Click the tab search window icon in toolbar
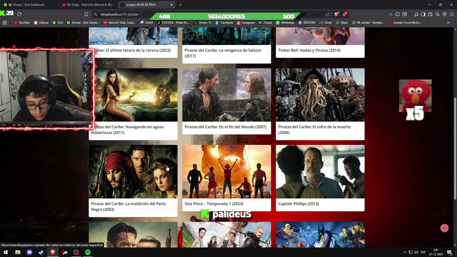457x257 pixels. click(x=405, y=14)
